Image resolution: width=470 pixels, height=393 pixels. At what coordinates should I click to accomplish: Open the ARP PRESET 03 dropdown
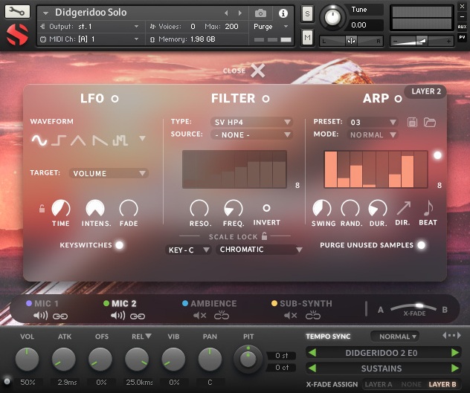click(373, 122)
